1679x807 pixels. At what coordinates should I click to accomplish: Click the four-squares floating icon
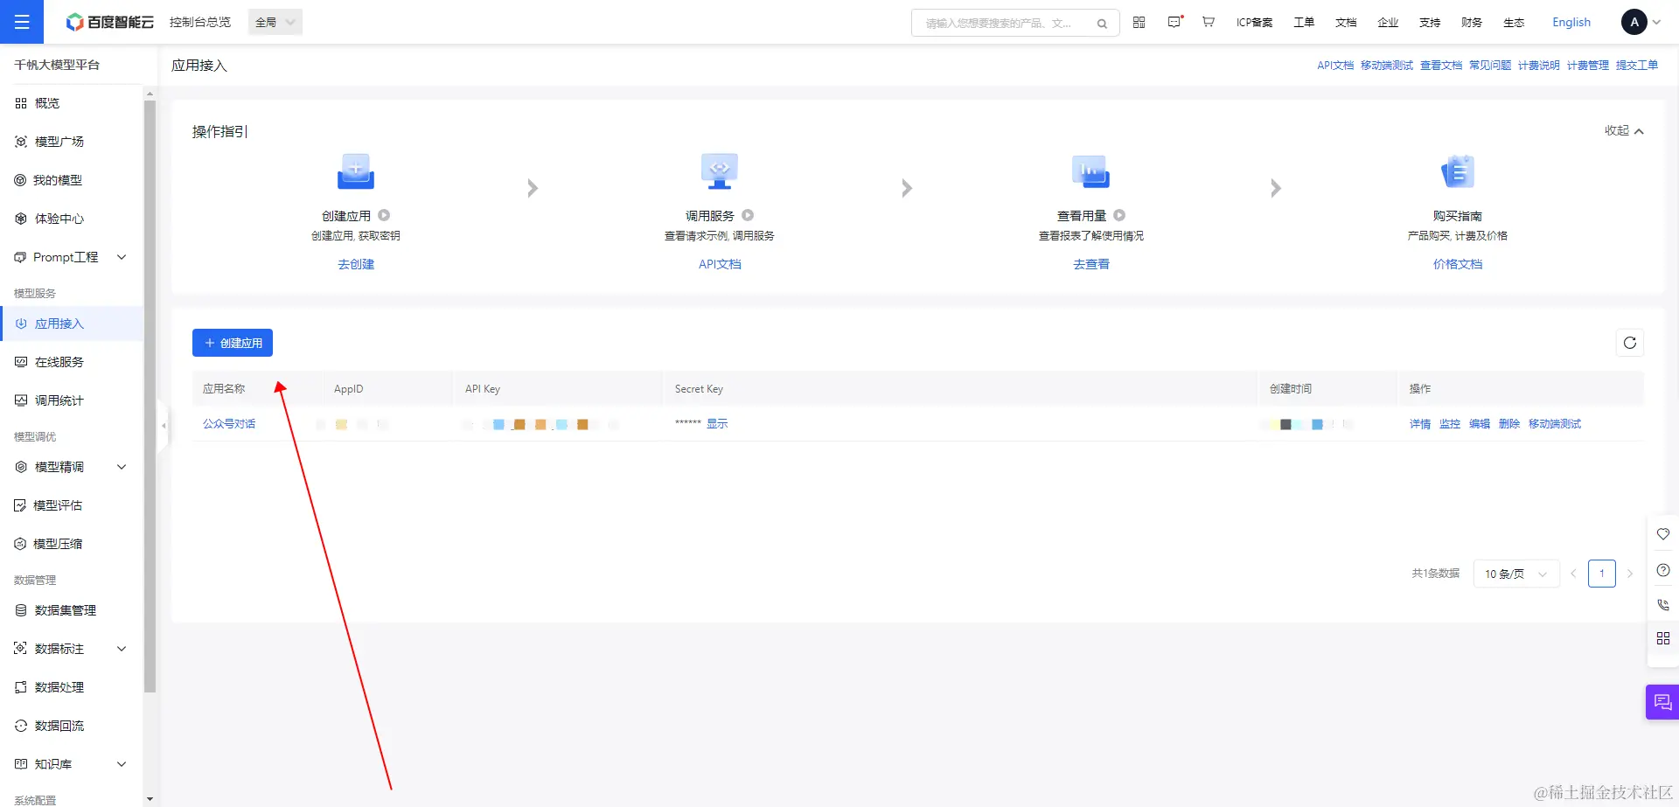click(x=1663, y=638)
